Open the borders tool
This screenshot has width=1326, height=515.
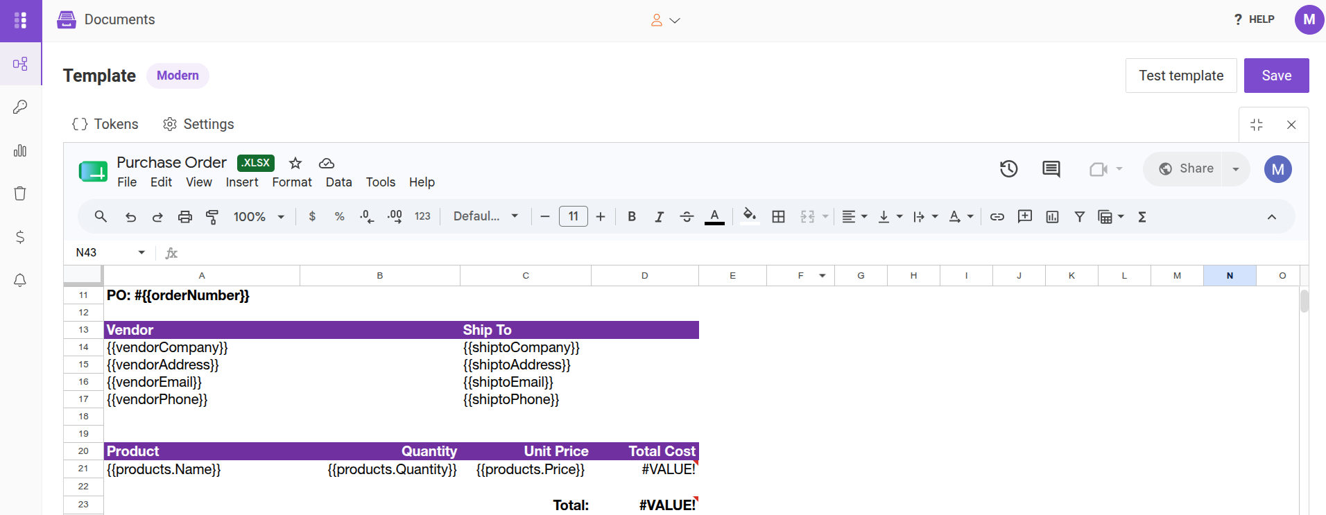(779, 216)
